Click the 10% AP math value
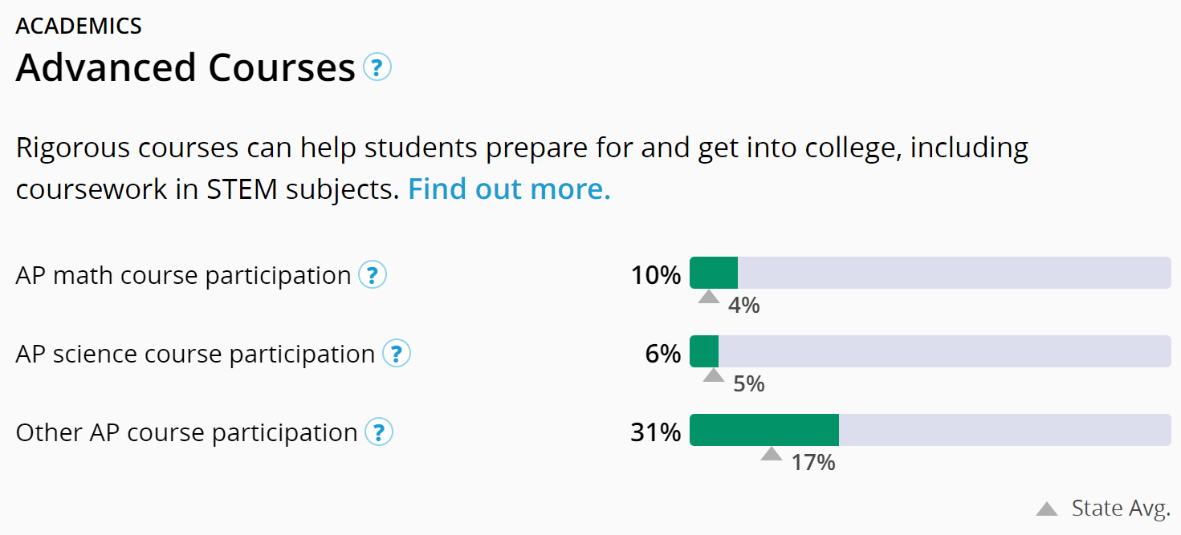The width and height of the screenshot is (1181, 535). click(655, 275)
